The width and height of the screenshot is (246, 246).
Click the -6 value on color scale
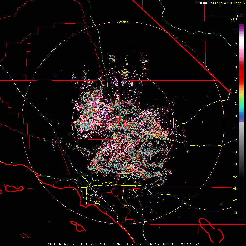pyautogui.click(x=235, y=188)
